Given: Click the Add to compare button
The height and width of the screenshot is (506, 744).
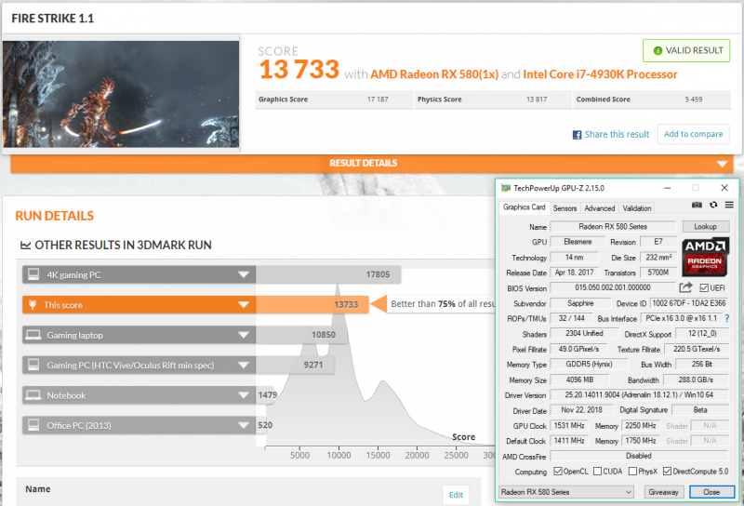Looking at the screenshot, I should tap(693, 134).
